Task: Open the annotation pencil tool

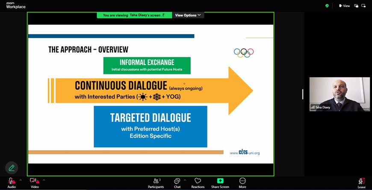Action: [12, 168]
